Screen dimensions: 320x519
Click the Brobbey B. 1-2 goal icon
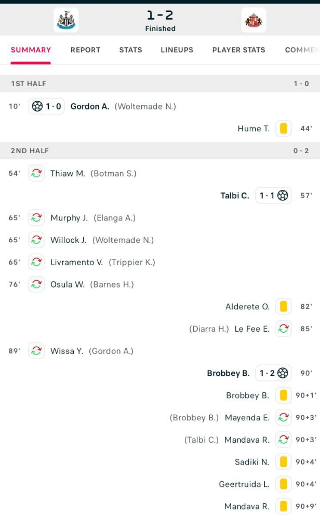click(x=283, y=373)
